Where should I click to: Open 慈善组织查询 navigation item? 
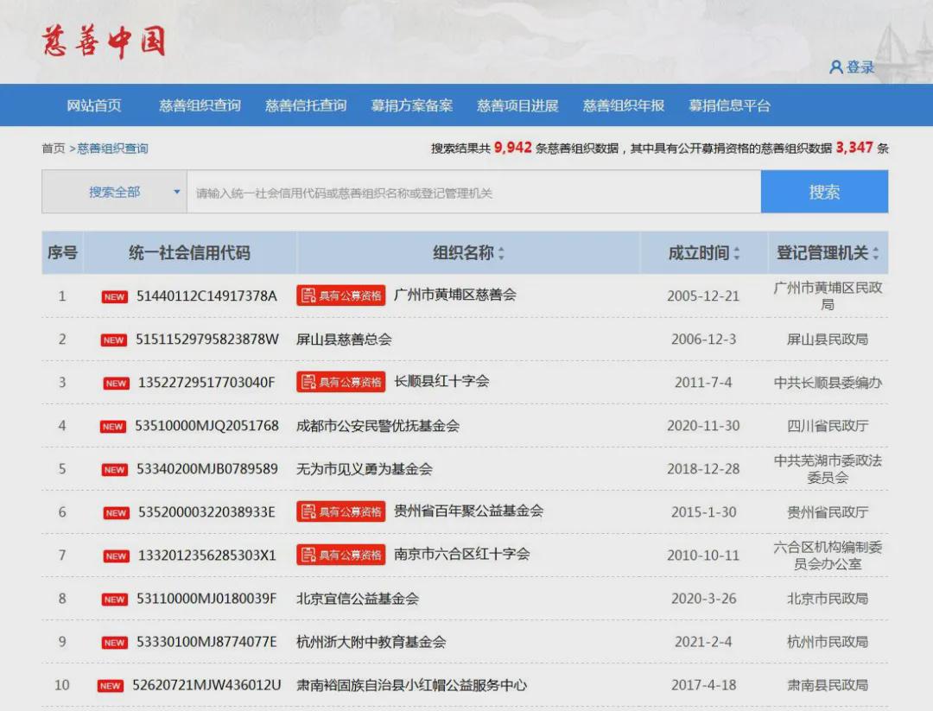[200, 105]
